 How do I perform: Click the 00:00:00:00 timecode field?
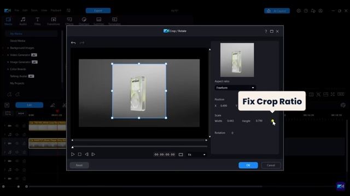[165, 155]
